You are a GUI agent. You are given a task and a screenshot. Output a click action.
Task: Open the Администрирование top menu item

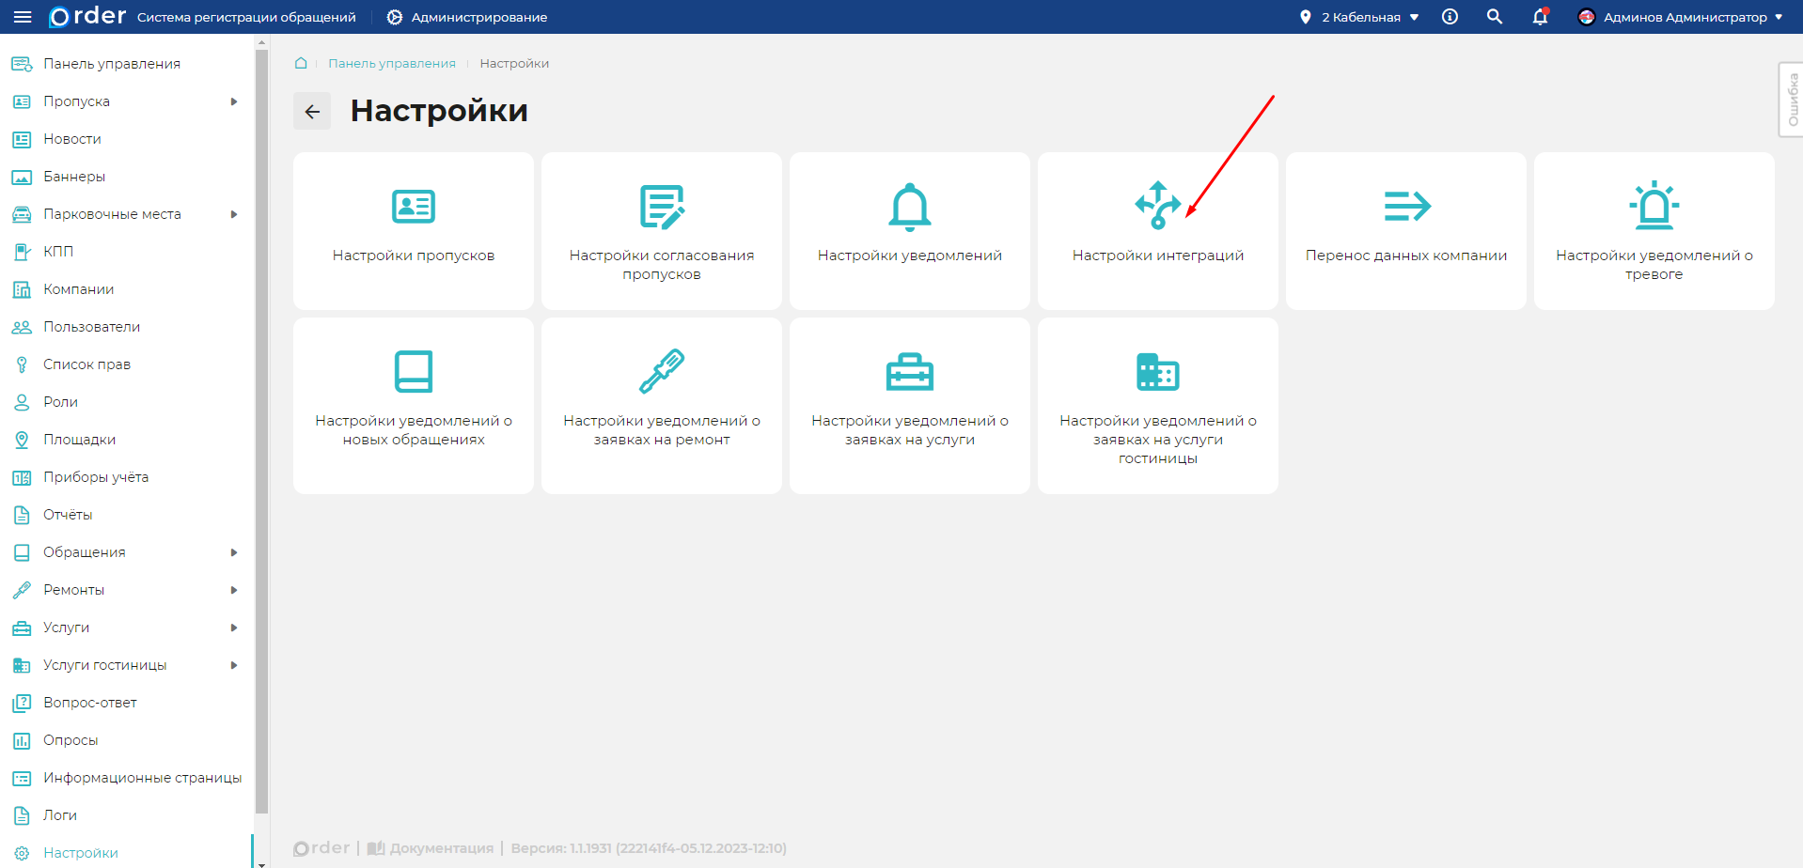point(467,17)
